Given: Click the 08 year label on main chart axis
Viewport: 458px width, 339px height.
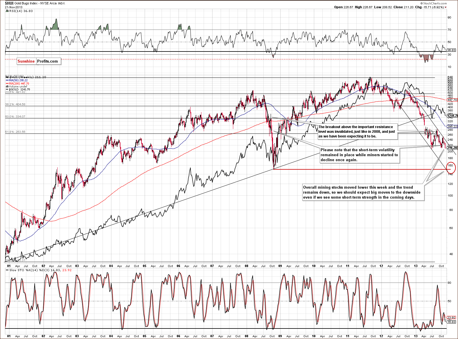Looking at the screenshot, I should pos(246,266).
